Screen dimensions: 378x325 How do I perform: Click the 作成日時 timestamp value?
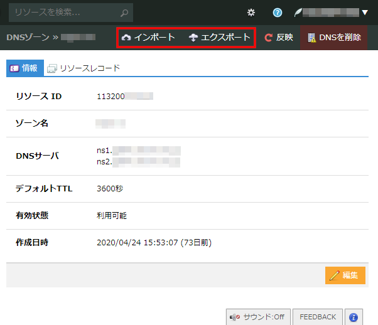(x=154, y=242)
